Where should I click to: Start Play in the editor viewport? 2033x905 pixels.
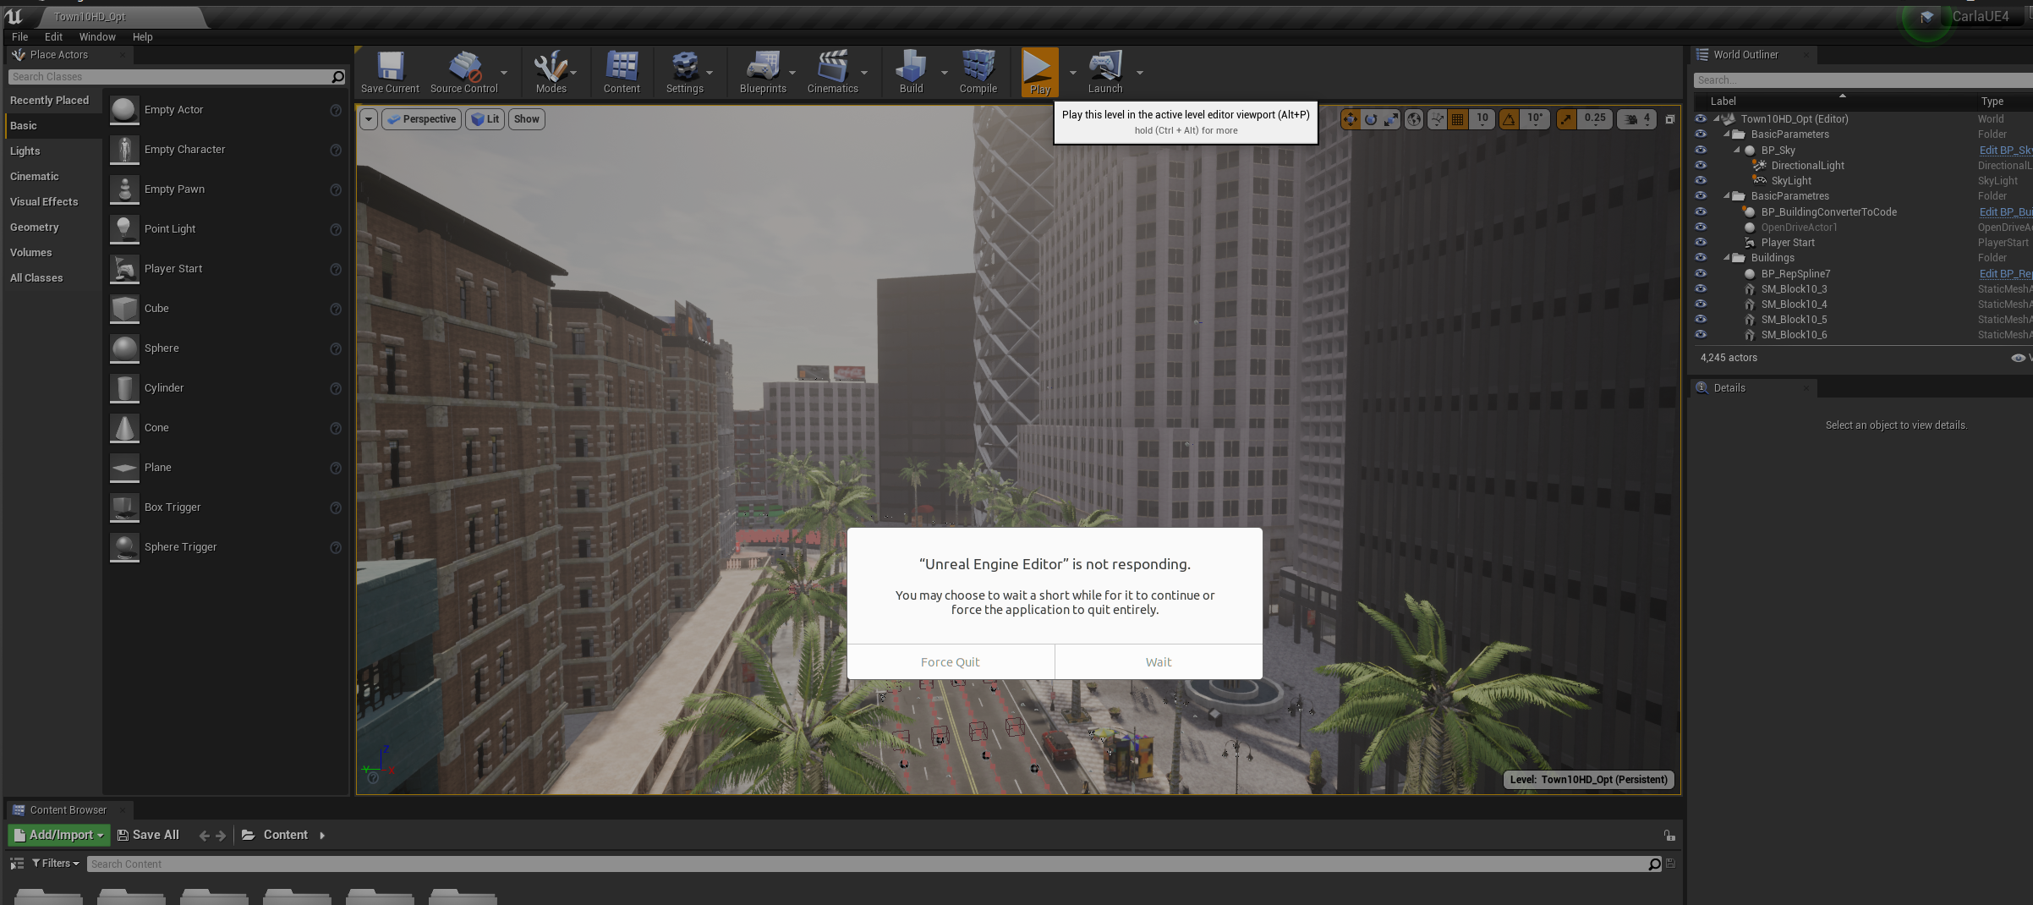tap(1039, 71)
